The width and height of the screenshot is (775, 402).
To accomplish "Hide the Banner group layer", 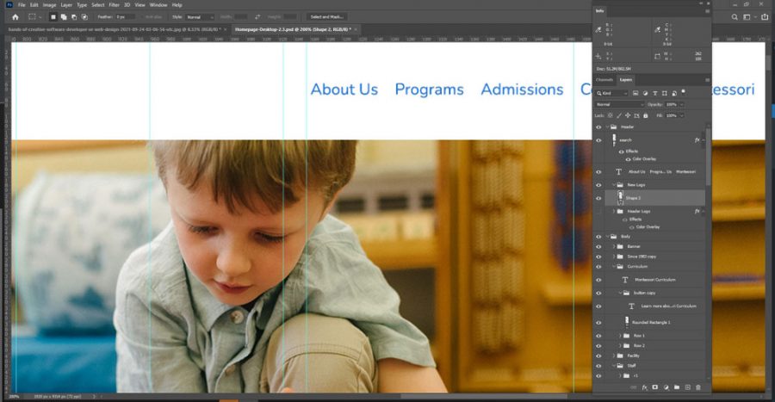I will point(598,246).
